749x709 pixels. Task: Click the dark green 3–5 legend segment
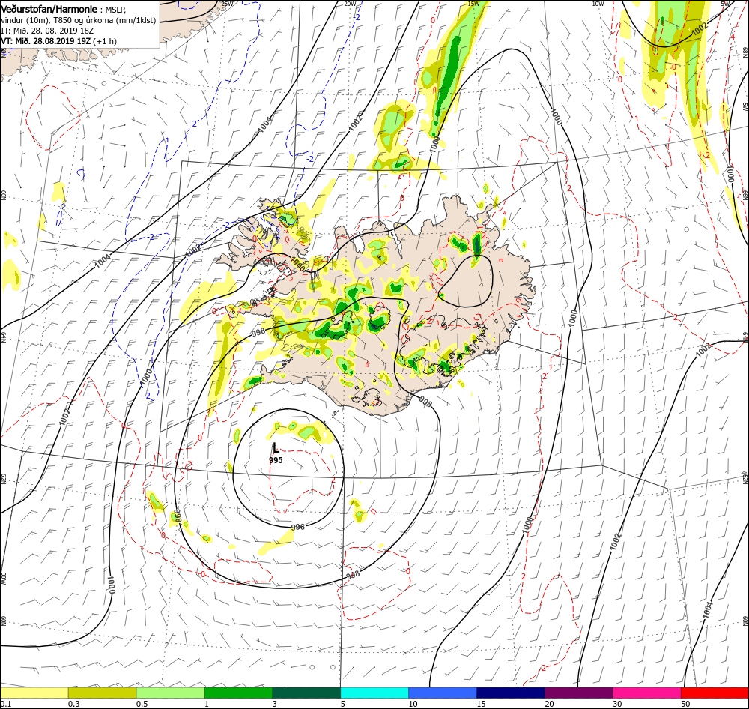click(306, 693)
